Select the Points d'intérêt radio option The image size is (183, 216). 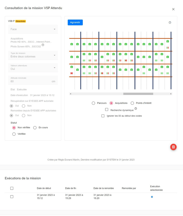132,103
